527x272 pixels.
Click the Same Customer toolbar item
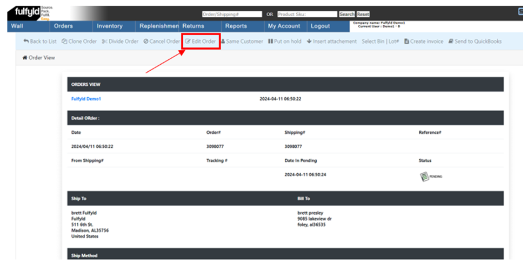click(242, 42)
